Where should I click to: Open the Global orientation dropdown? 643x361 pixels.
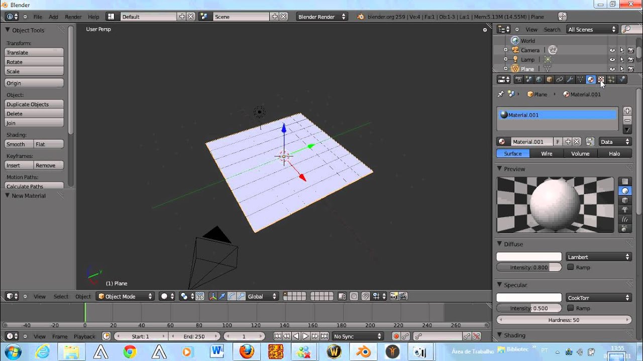coord(262,296)
